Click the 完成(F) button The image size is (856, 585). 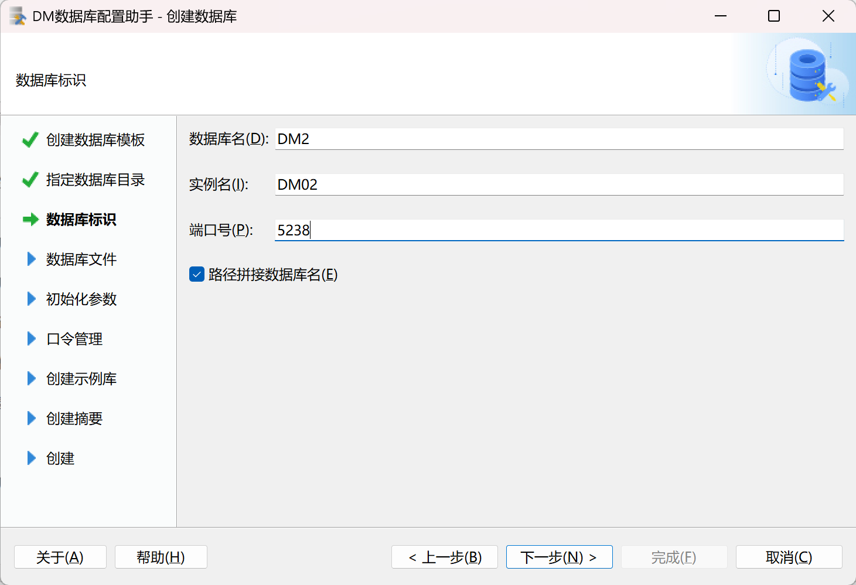[x=674, y=557]
